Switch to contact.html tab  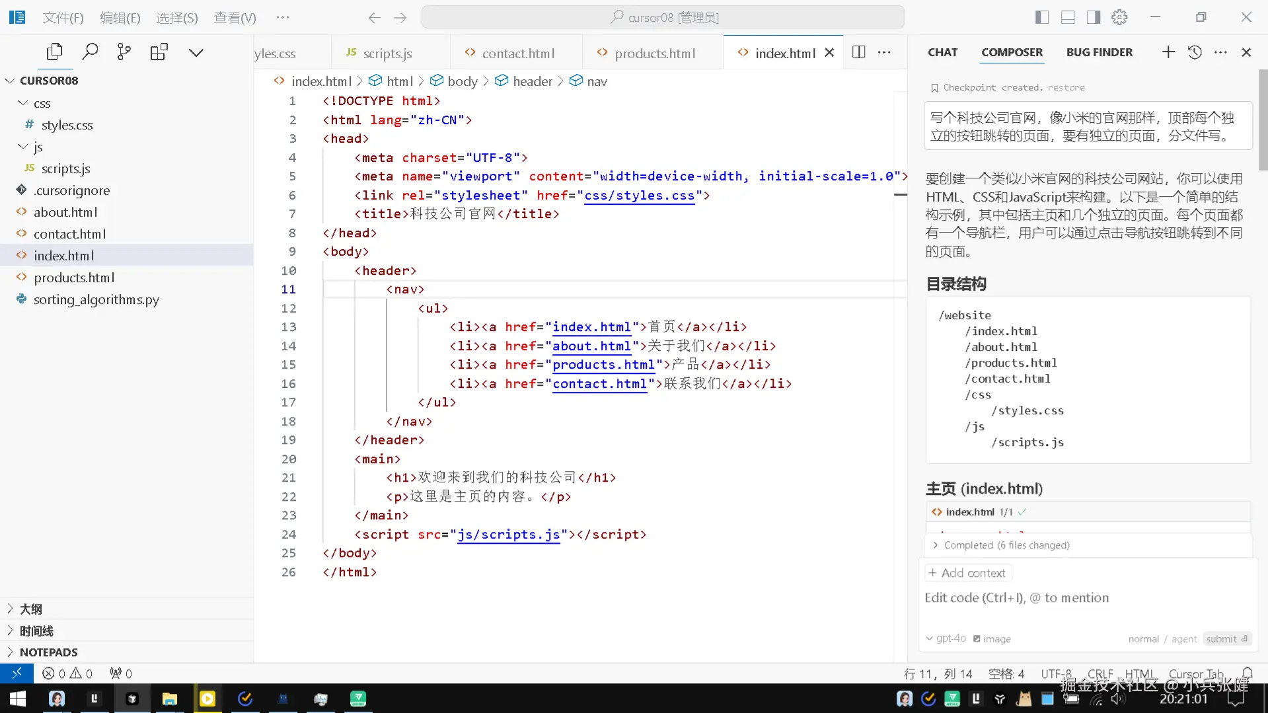[517, 54]
